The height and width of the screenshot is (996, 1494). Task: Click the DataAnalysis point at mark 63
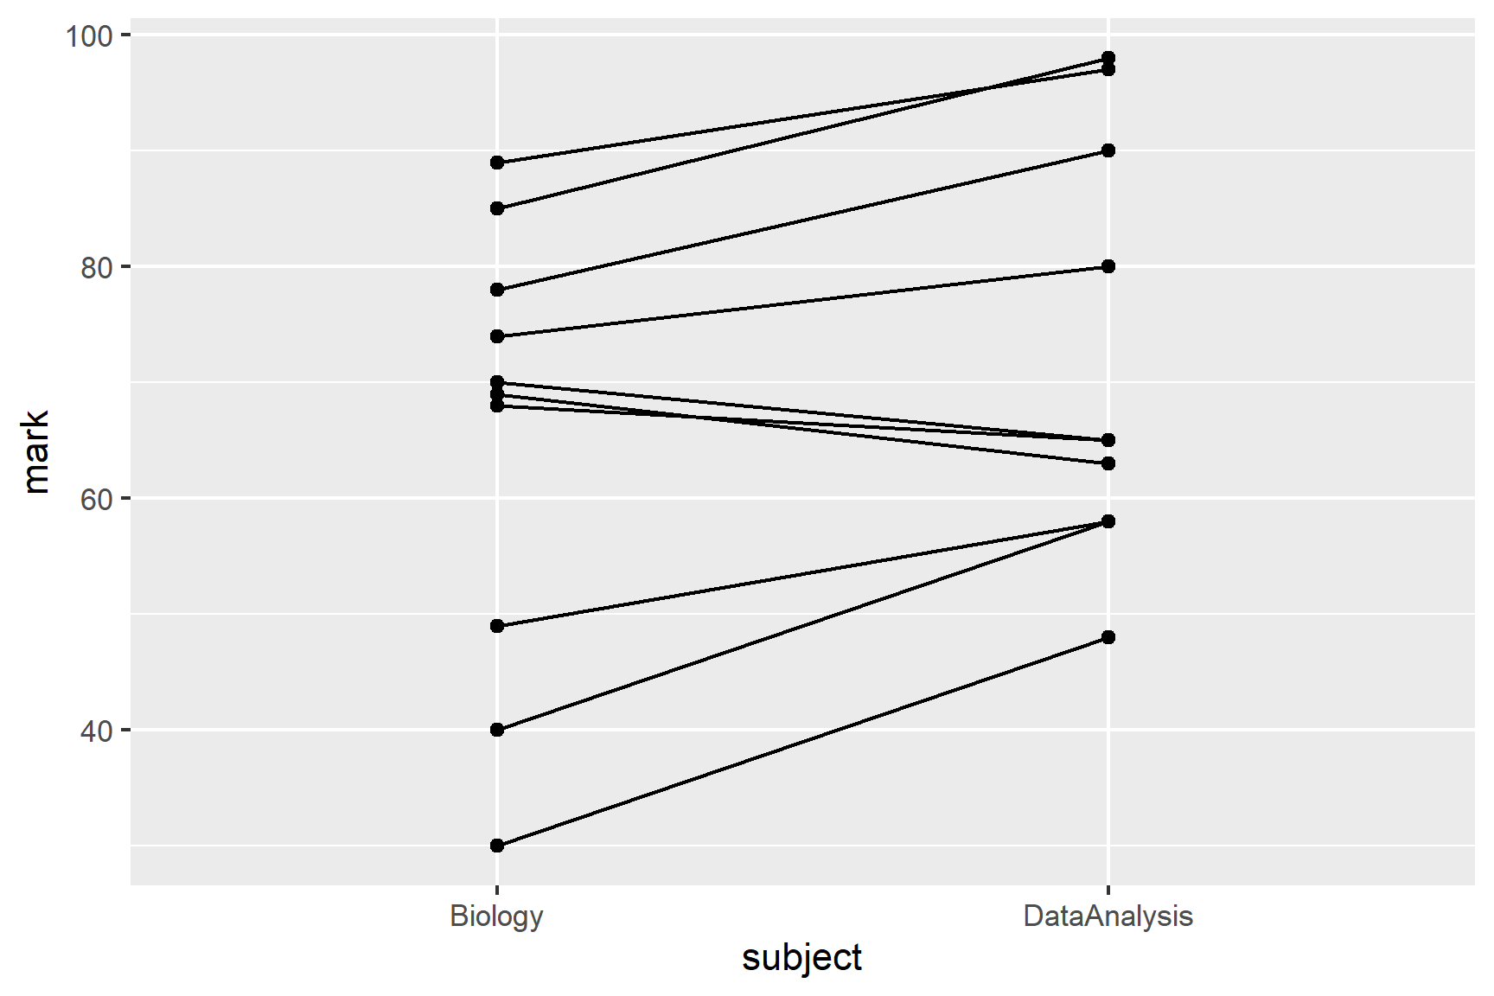click(x=1108, y=463)
